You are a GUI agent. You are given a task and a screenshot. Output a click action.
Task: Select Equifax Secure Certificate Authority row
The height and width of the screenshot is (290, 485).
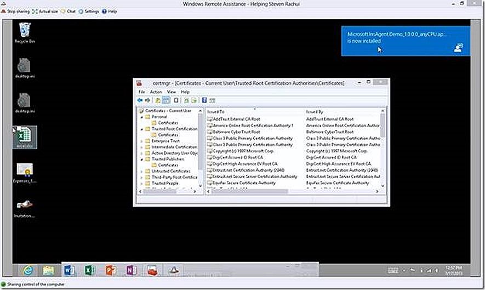[244, 183]
